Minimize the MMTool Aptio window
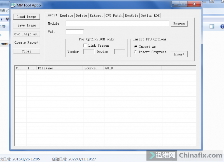The image size is (224, 162). (x=176, y=4)
